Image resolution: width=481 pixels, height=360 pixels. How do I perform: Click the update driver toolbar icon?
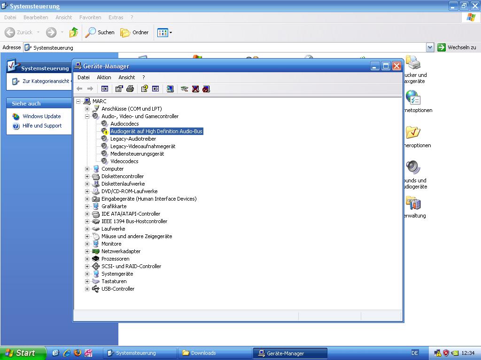coord(184,89)
